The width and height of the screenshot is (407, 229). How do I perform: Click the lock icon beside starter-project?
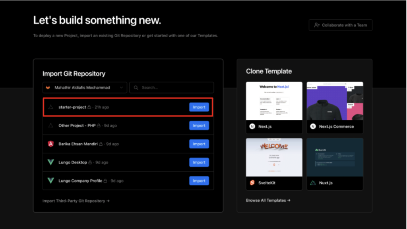(x=90, y=107)
